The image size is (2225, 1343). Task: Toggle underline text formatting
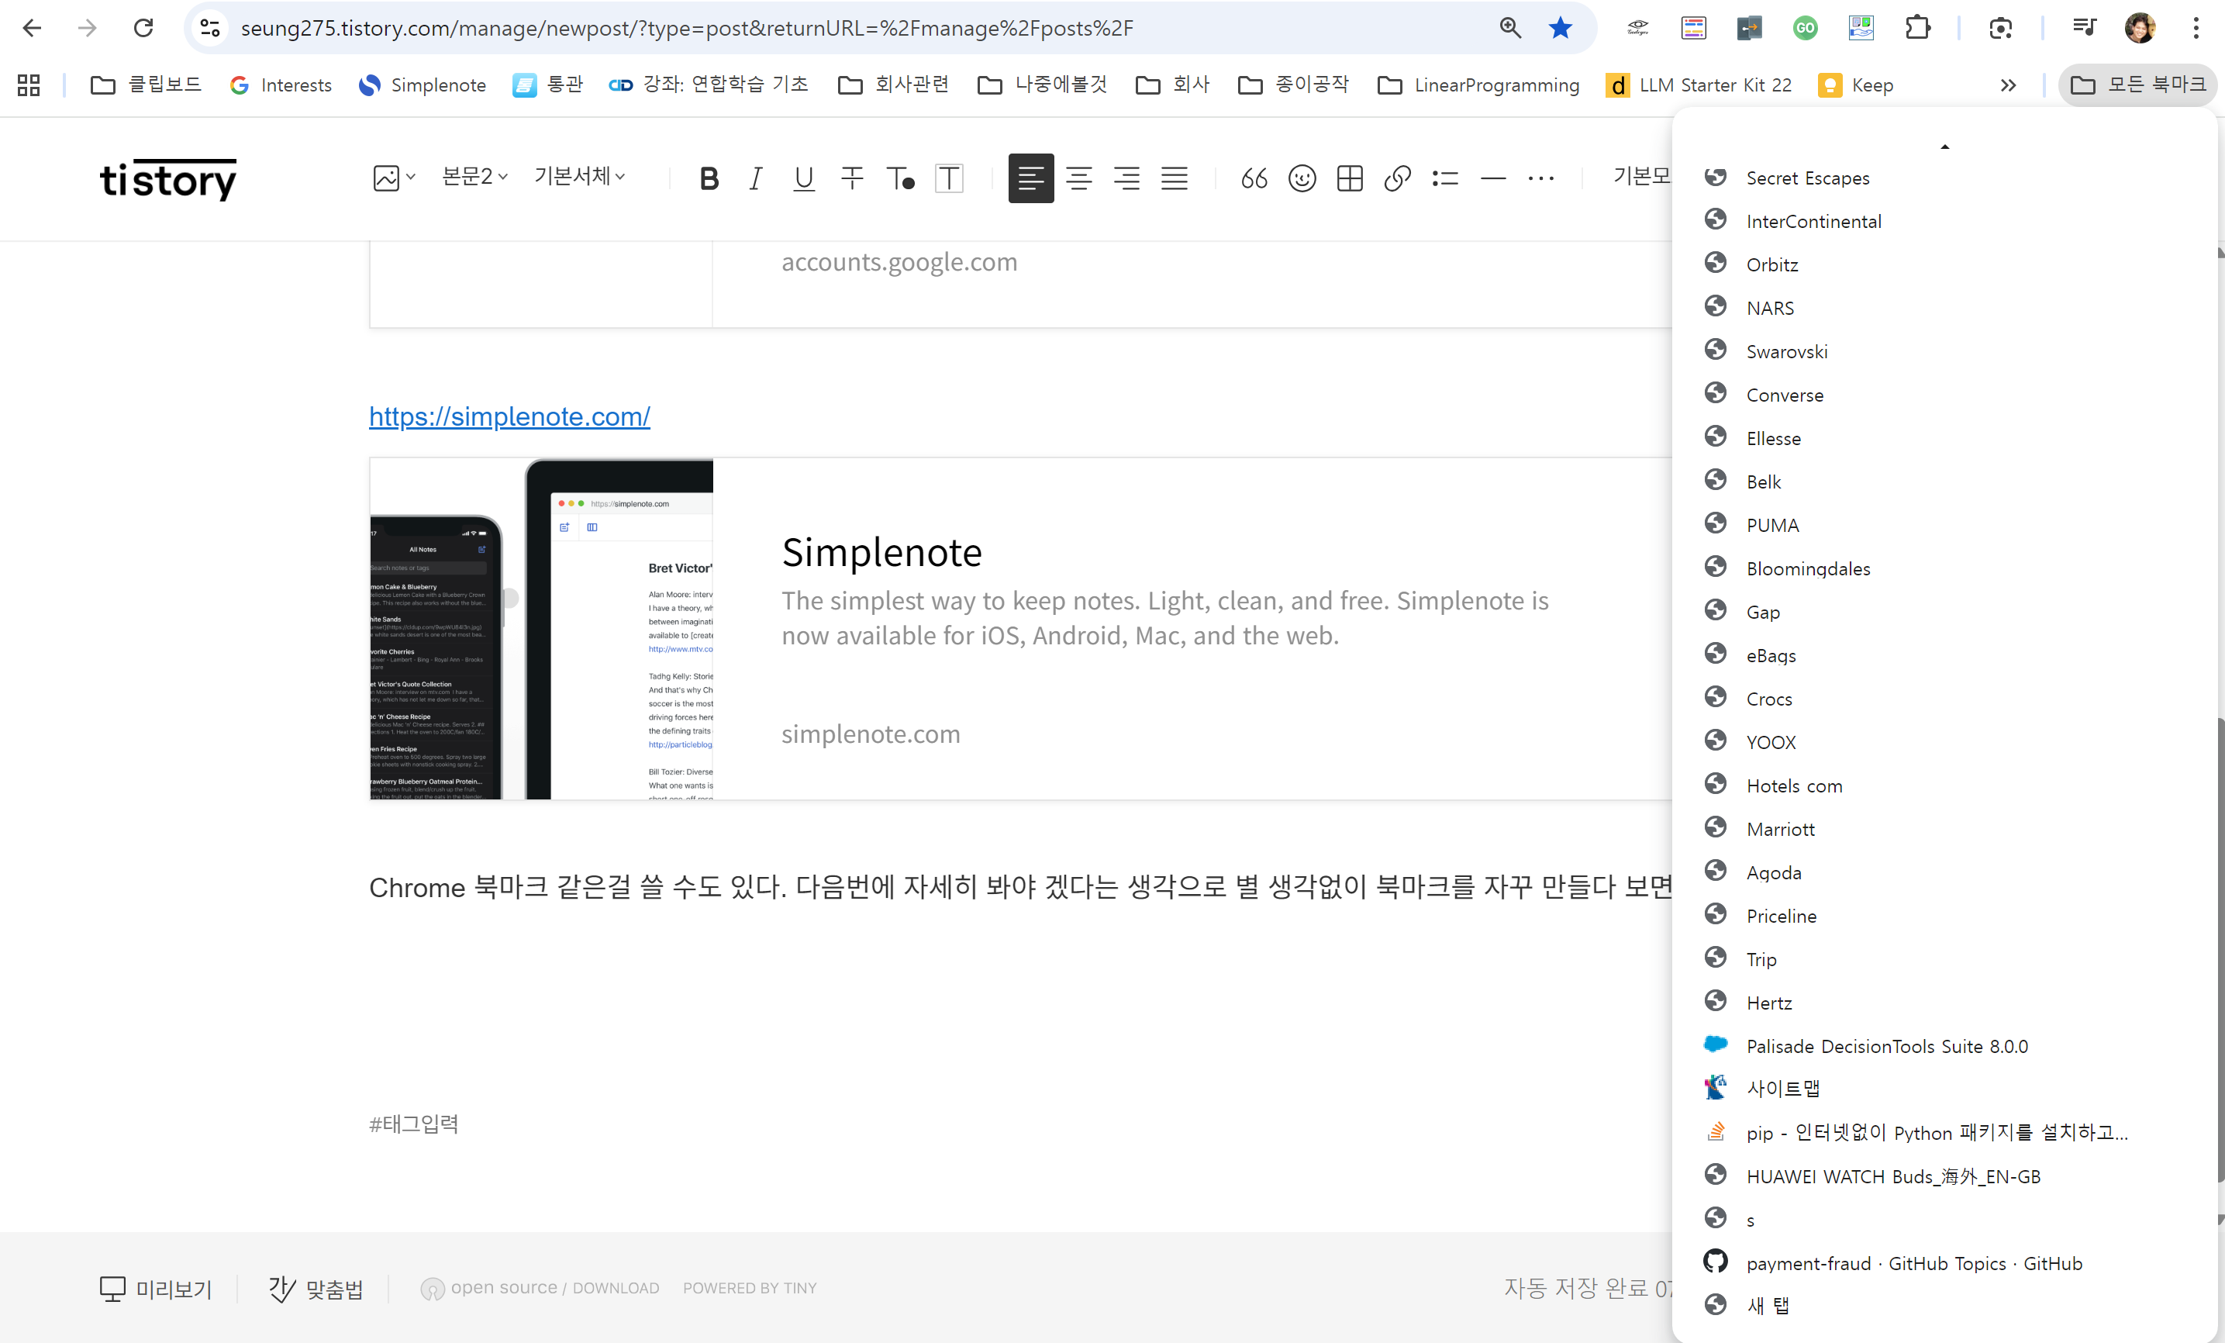pyautogui.click(x=804, y=178)
